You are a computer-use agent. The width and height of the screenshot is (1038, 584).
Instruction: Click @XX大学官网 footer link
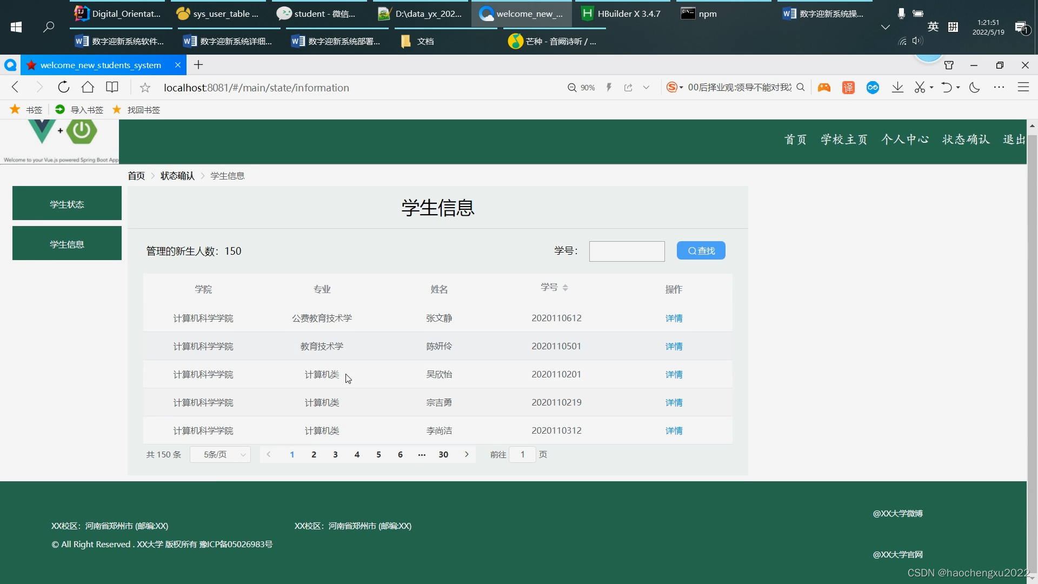click(x=897, y=554)
